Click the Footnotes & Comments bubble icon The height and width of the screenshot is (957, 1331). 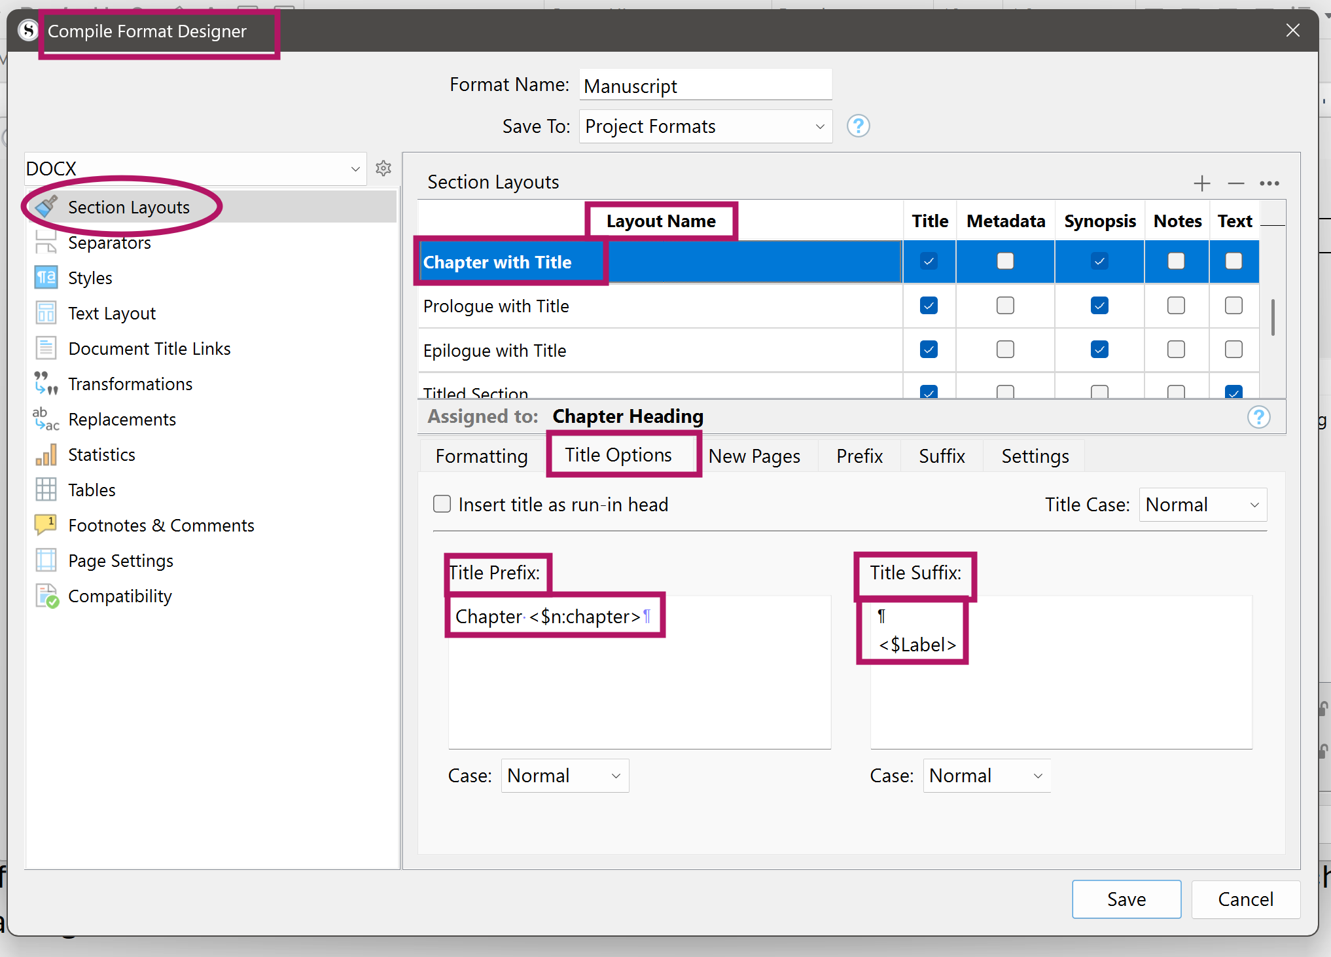pyautogui.click(x=46, y=525)
